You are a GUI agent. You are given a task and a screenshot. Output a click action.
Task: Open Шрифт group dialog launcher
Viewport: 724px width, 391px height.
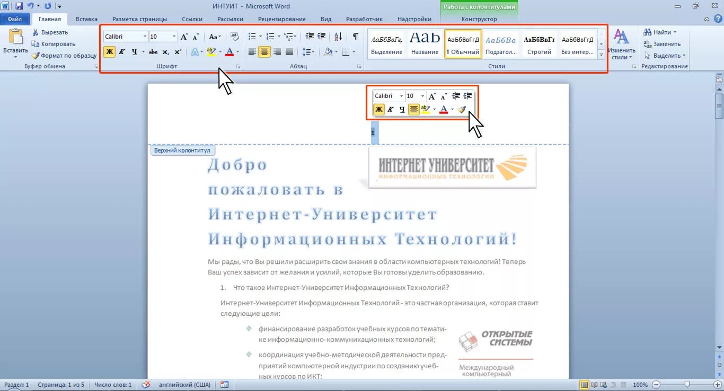tap(238, 67)
